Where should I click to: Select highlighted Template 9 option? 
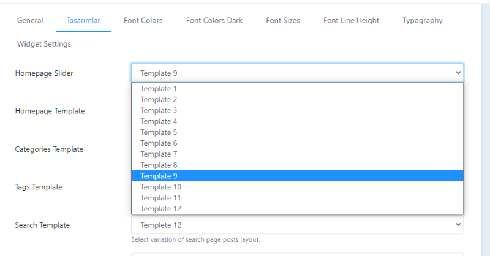pyautogui.click(x=297, y=176)
